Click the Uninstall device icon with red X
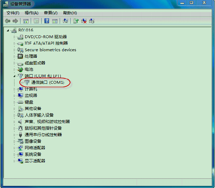The width and height of the screenshot is (215, 188). pos(84,21)
